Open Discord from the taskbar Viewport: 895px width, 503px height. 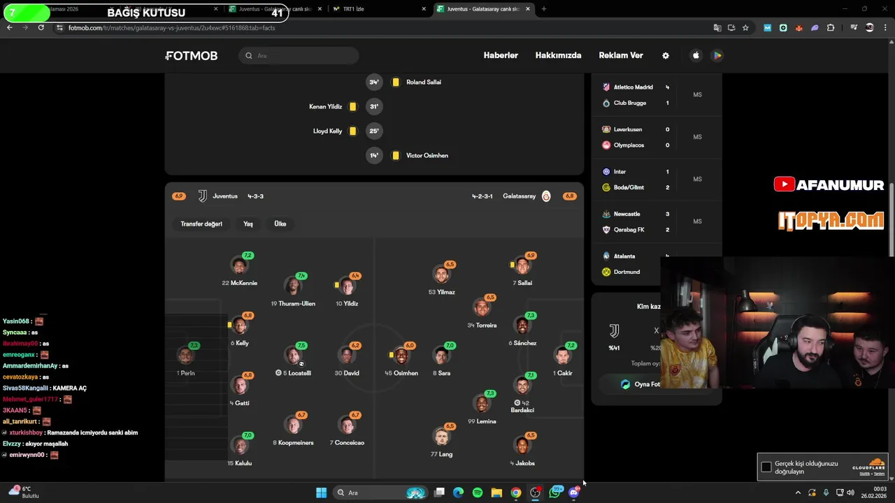point(574,493)
